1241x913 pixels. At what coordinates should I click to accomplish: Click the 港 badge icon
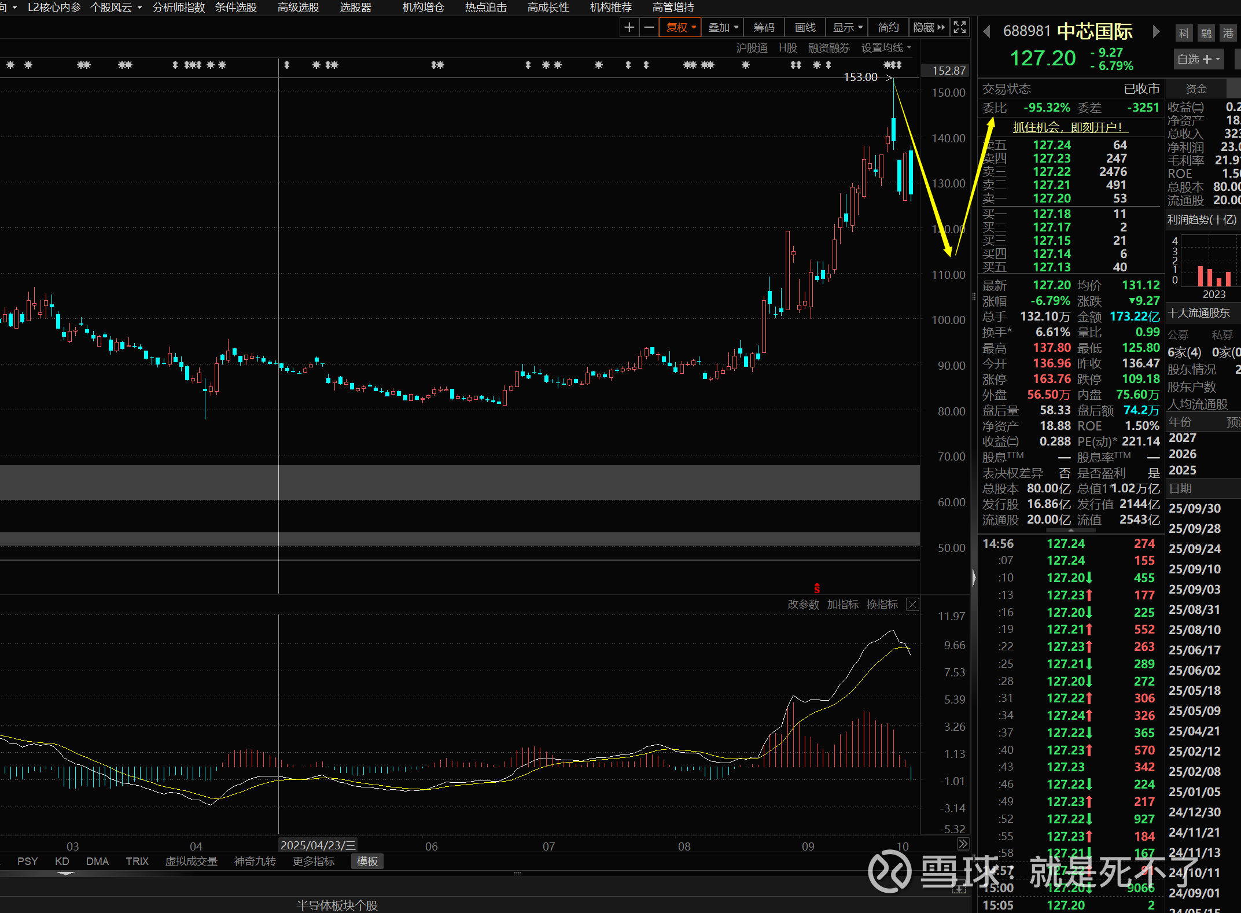[1228, 34]
